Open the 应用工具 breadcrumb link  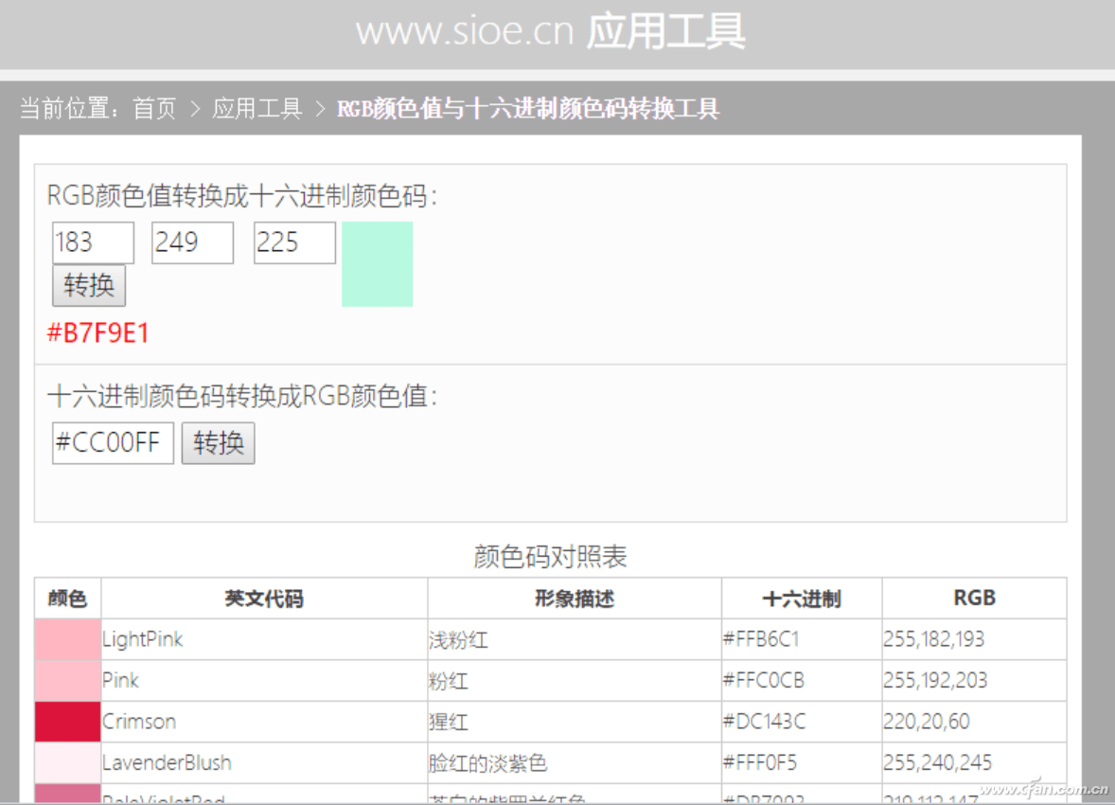(257, 109)
